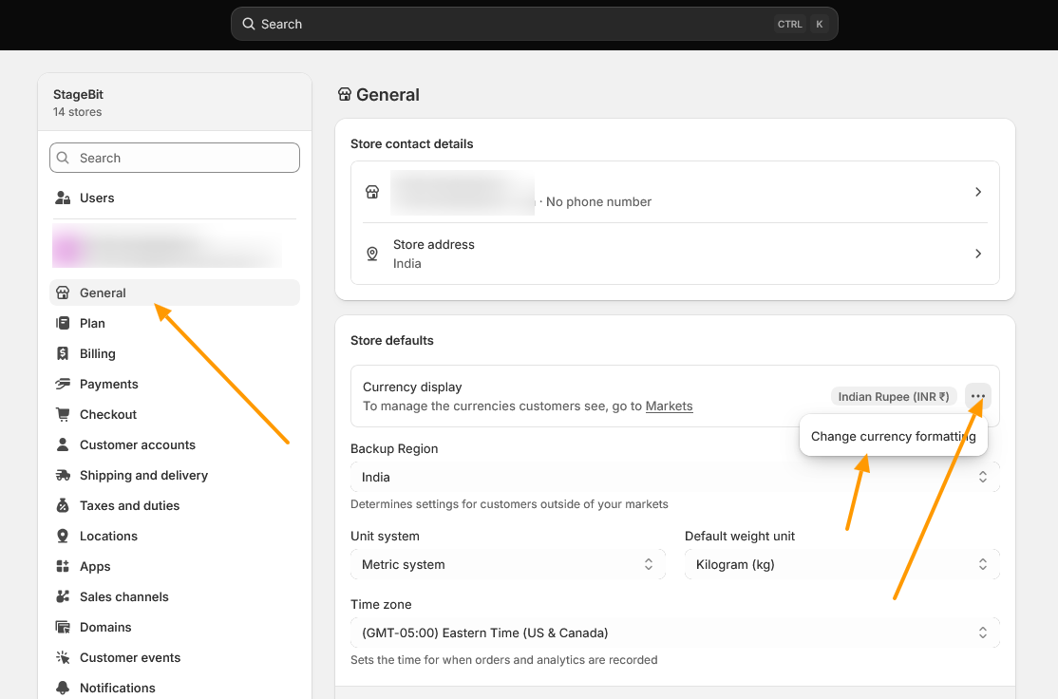Expand the Store address row chevron

[978, 254]
